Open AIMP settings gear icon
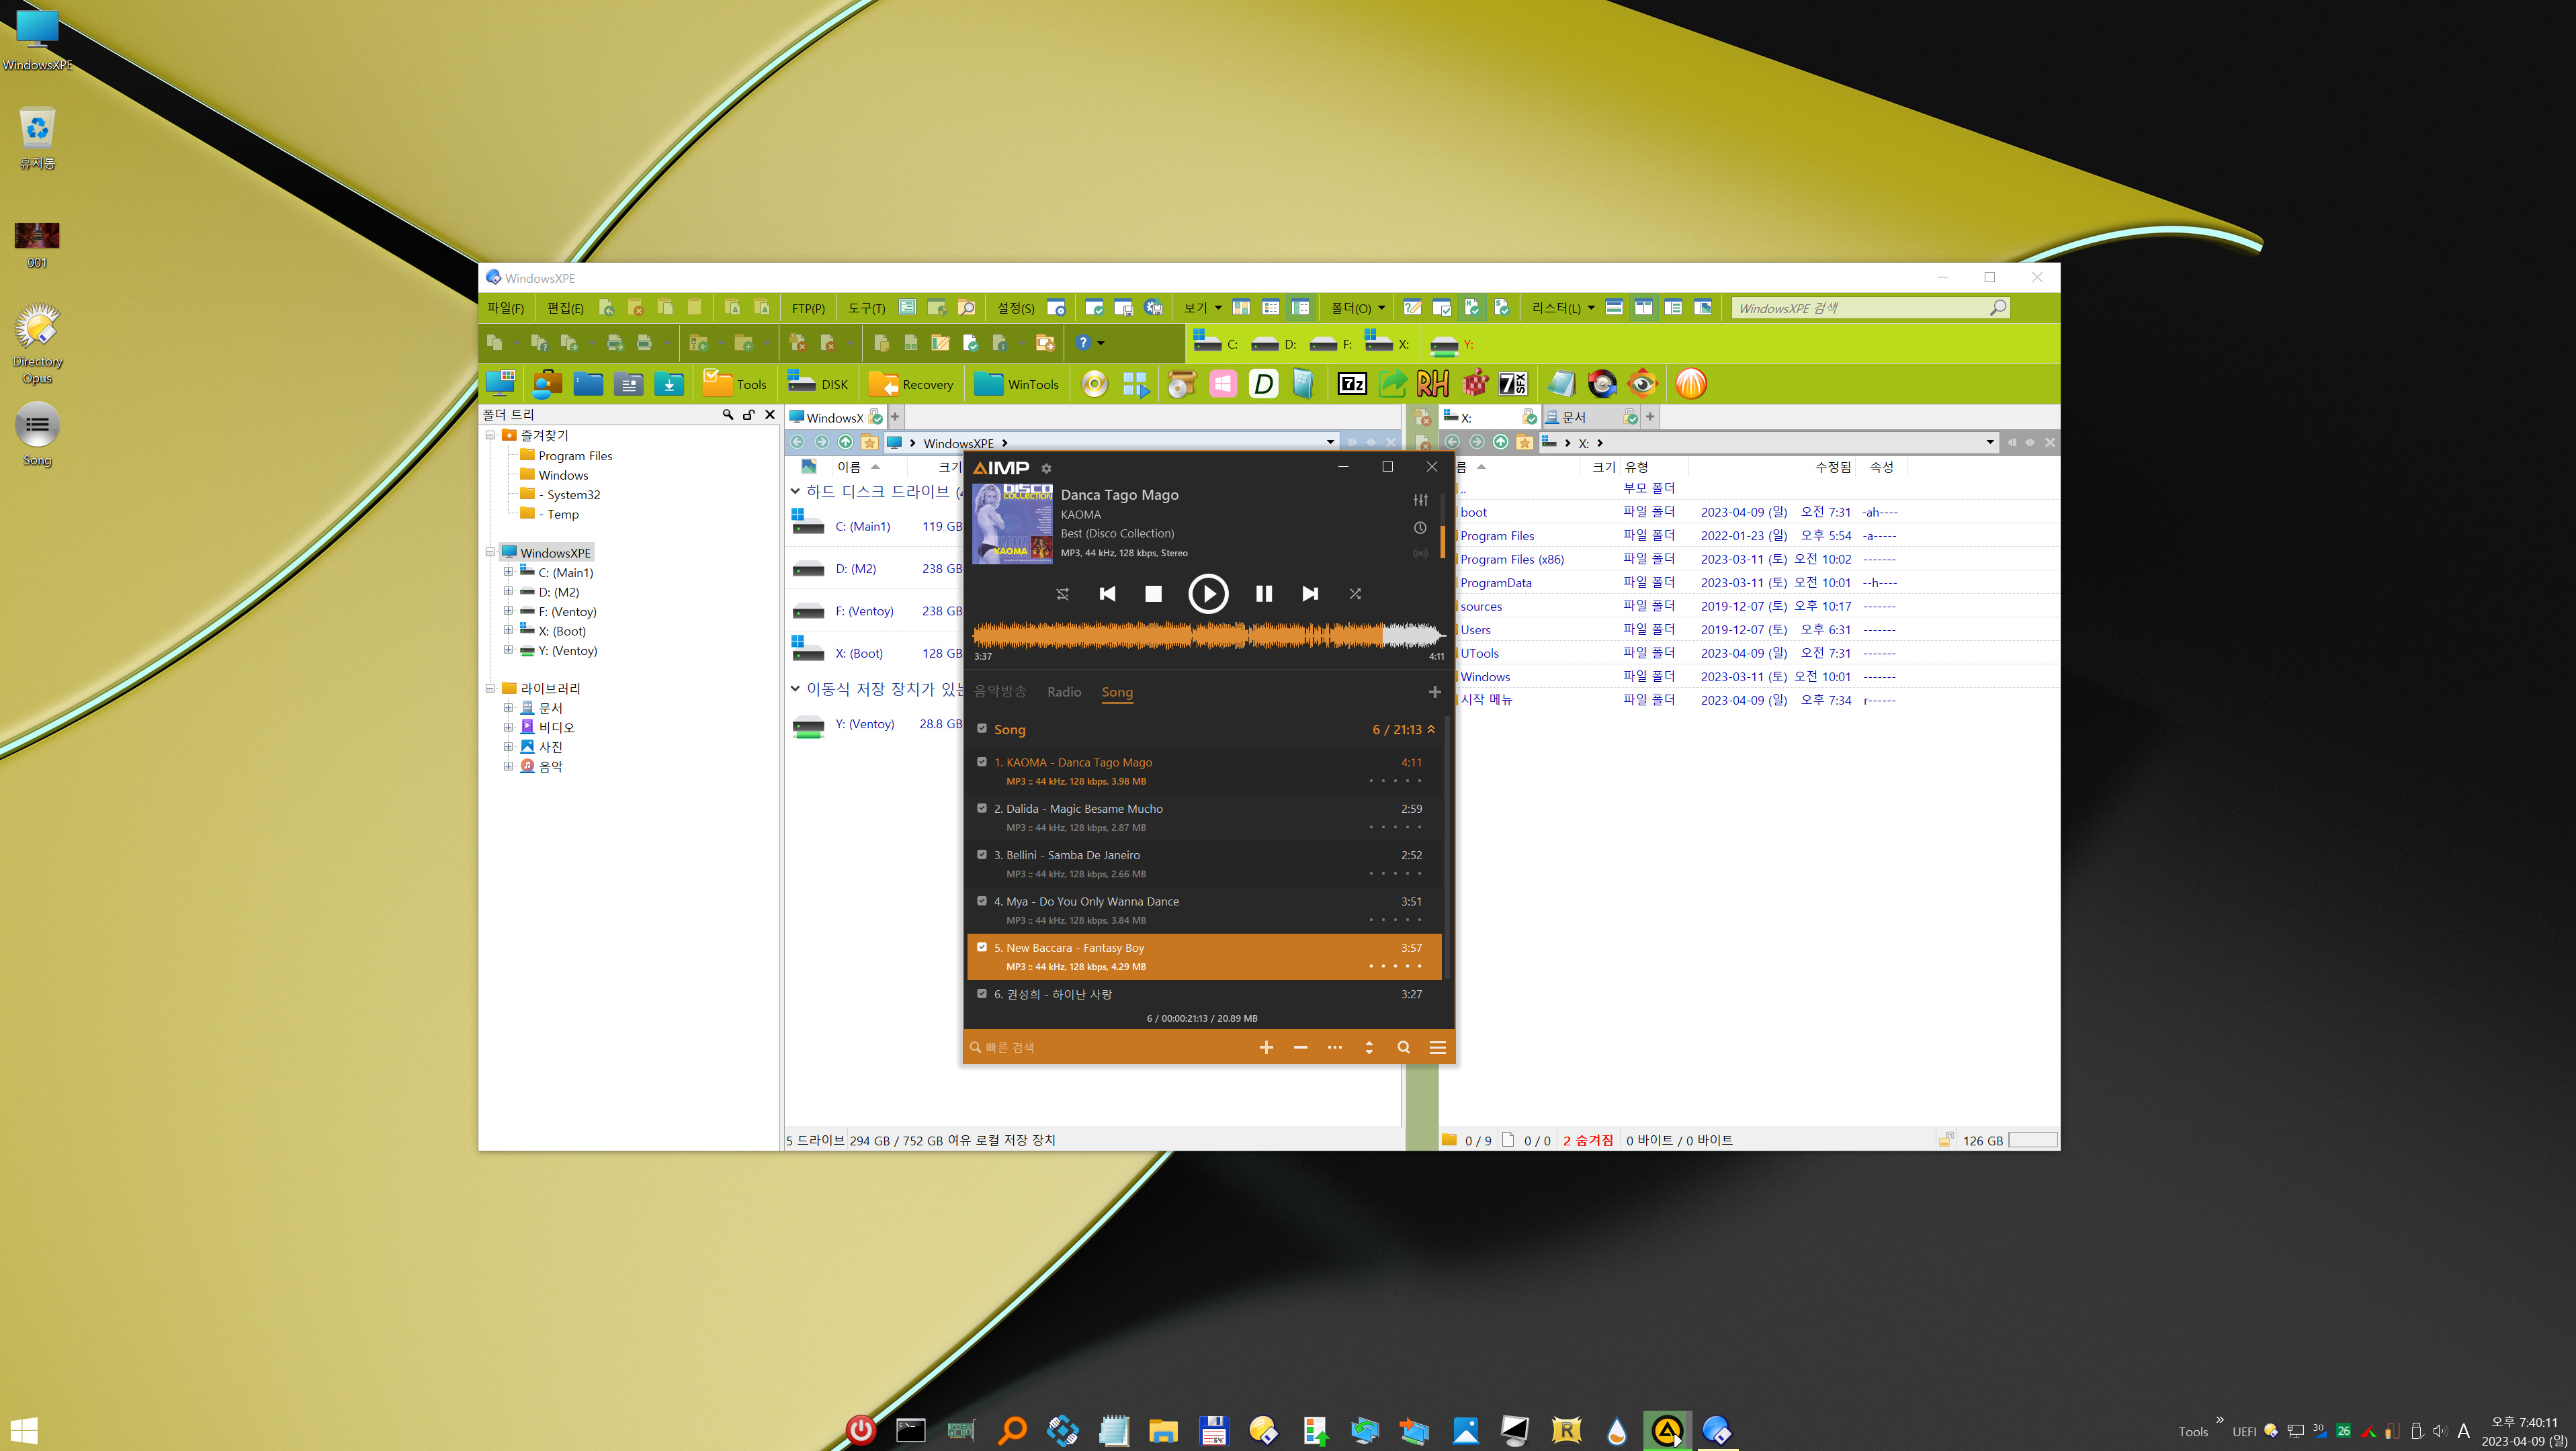The width and height of the screenshot is (2576, 1451). [x=1046, y=468]
